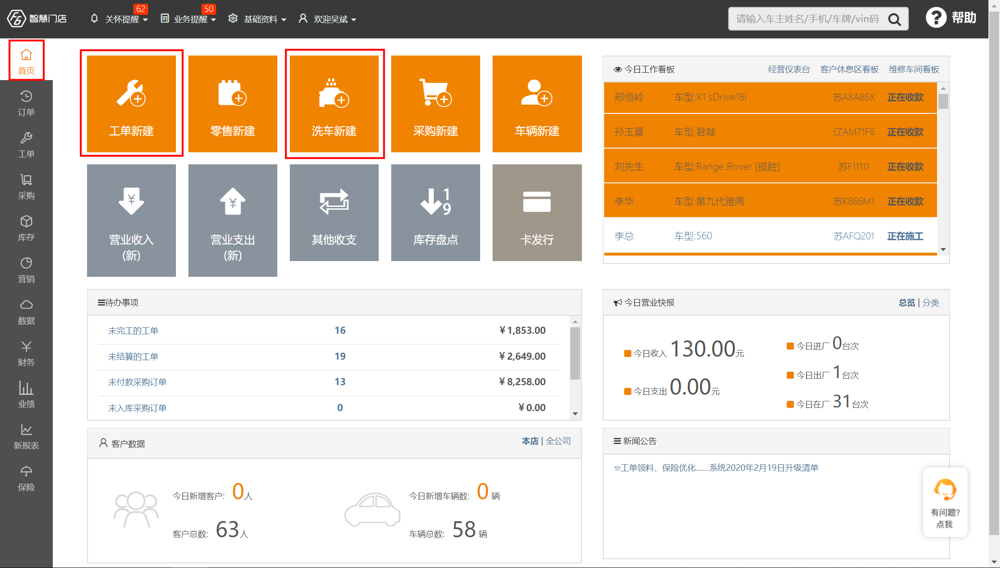Open the 库存盘点 tile
This screenshot has width=1000, height=568.
[x=436, y=212]
